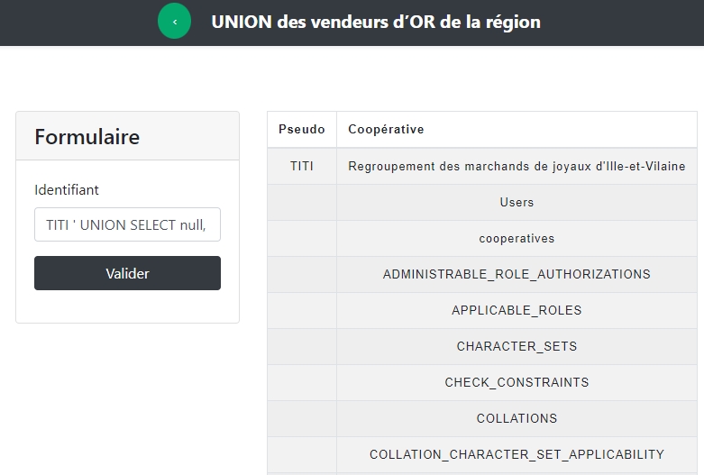Select the Users table row
The image size is (704, 475).
517,203
